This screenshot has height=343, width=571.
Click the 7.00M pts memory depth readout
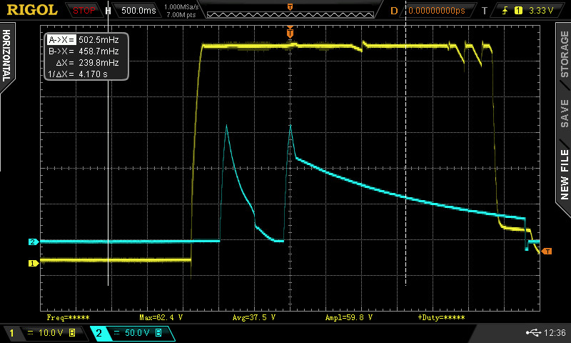(181, 15)
